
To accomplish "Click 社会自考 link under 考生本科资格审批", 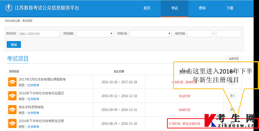I will [33, 113].
